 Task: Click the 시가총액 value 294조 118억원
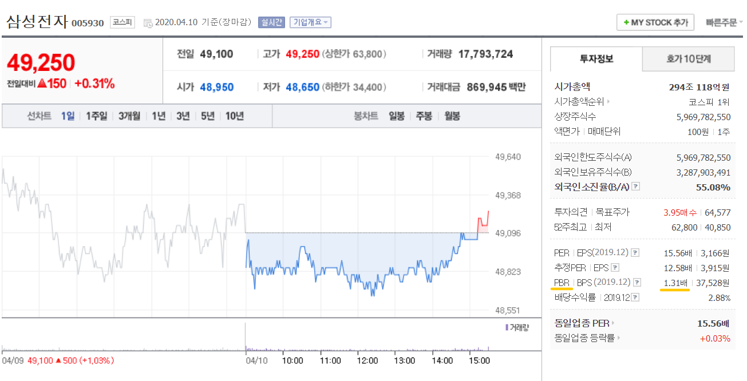(x=699, y=88)
